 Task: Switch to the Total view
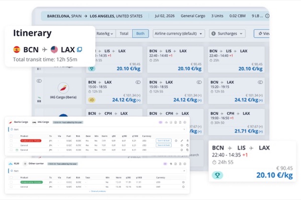pyautogui.click(x=124, y=34)
